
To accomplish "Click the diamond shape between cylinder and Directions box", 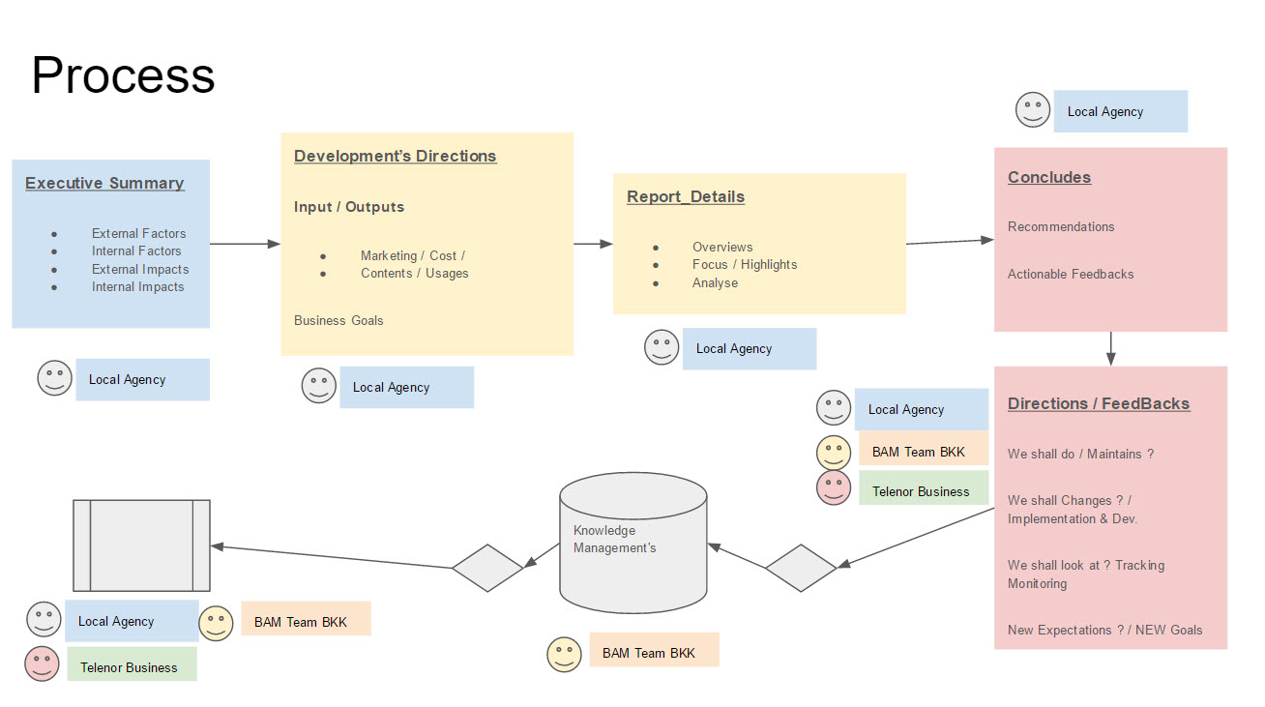I will 801,568.
